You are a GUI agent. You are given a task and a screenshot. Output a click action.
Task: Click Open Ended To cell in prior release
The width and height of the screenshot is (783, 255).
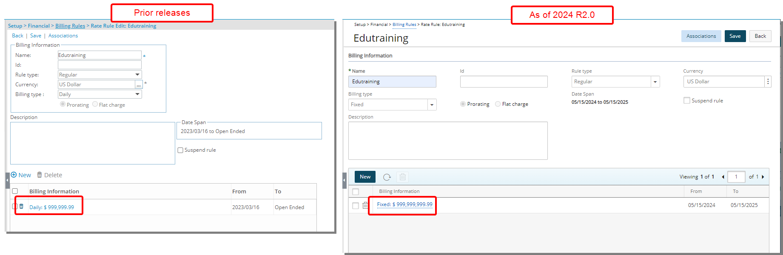289,207
